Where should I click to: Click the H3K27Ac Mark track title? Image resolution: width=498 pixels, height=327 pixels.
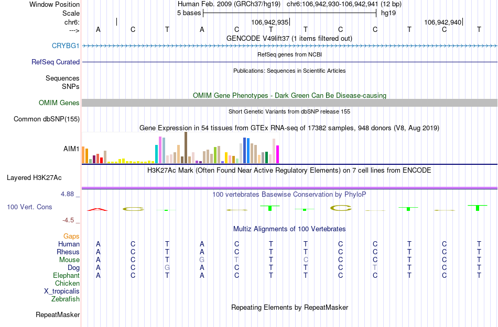pos(289,170)
